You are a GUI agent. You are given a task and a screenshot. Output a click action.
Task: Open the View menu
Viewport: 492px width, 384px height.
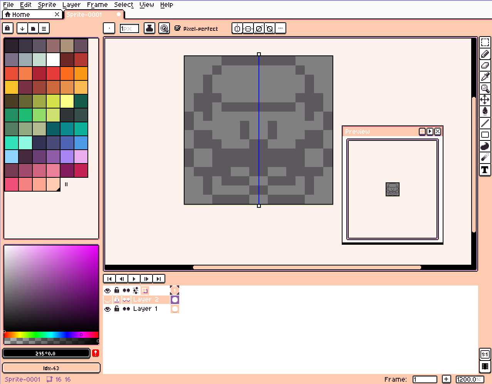147,5
